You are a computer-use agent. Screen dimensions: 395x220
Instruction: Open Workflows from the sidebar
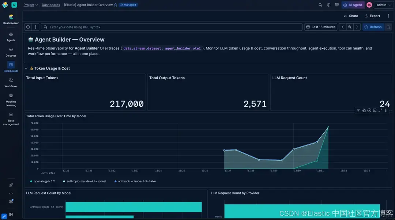[11, 83]
